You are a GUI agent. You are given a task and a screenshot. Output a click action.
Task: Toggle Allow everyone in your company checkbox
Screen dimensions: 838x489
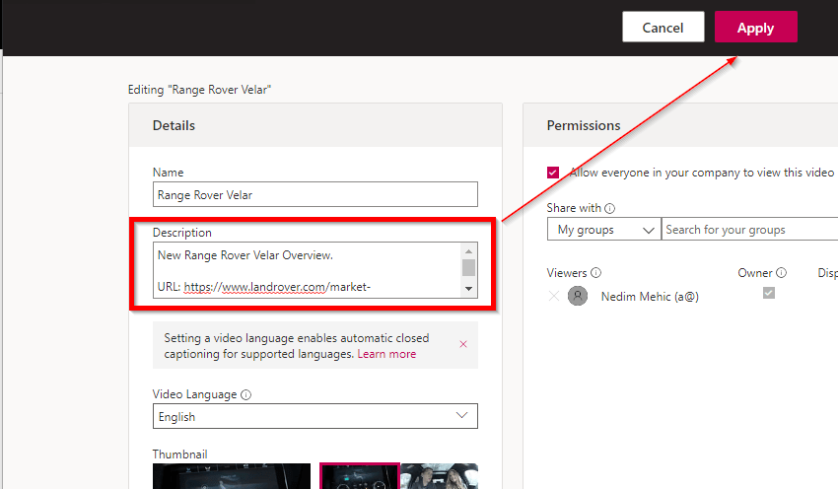[553, 173]
